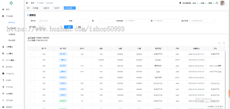This screenshot has width=230, height=109.
Task: Switch to the 充值列表 tab
Action: 47,8
